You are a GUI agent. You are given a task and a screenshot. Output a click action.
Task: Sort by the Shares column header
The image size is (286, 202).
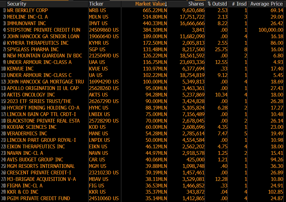pos(196,4)
